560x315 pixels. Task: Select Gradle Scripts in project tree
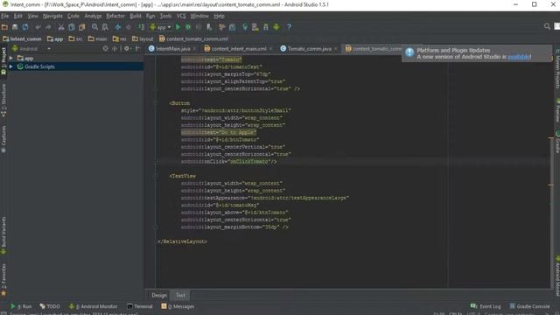point(39,66)
